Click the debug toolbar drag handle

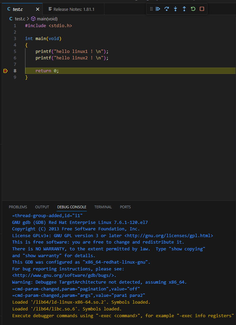(152, 9)
